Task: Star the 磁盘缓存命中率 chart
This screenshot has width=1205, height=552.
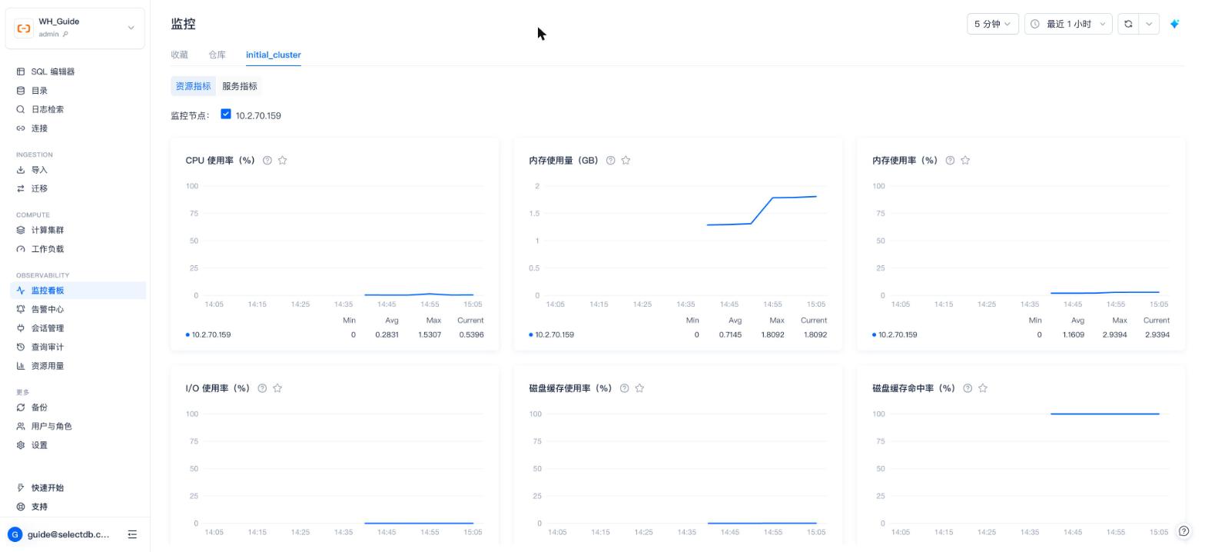Action: pyautogui.click(x=983, y=388)
